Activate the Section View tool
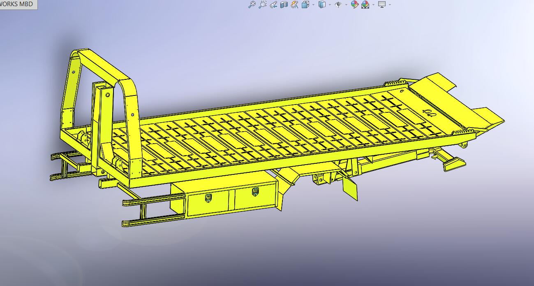This screenshot has height=286, width=534. pyautogui.click(x=284, y=5)
